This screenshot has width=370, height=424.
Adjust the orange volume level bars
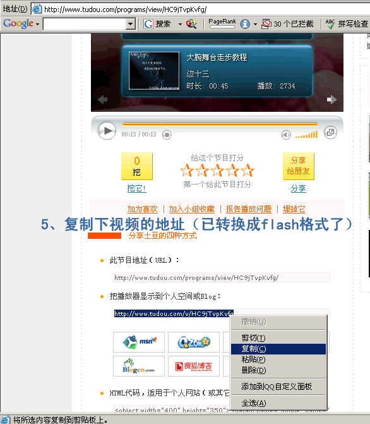click(x=306, y=135)
